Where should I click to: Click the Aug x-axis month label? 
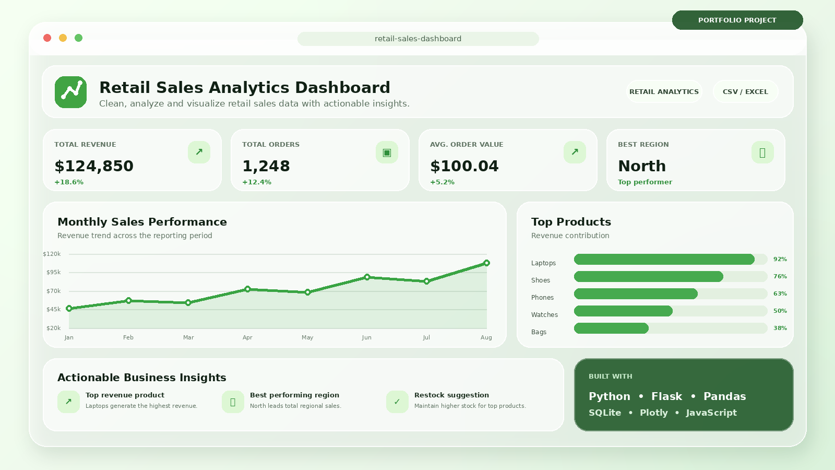click(x=486, y=338)
